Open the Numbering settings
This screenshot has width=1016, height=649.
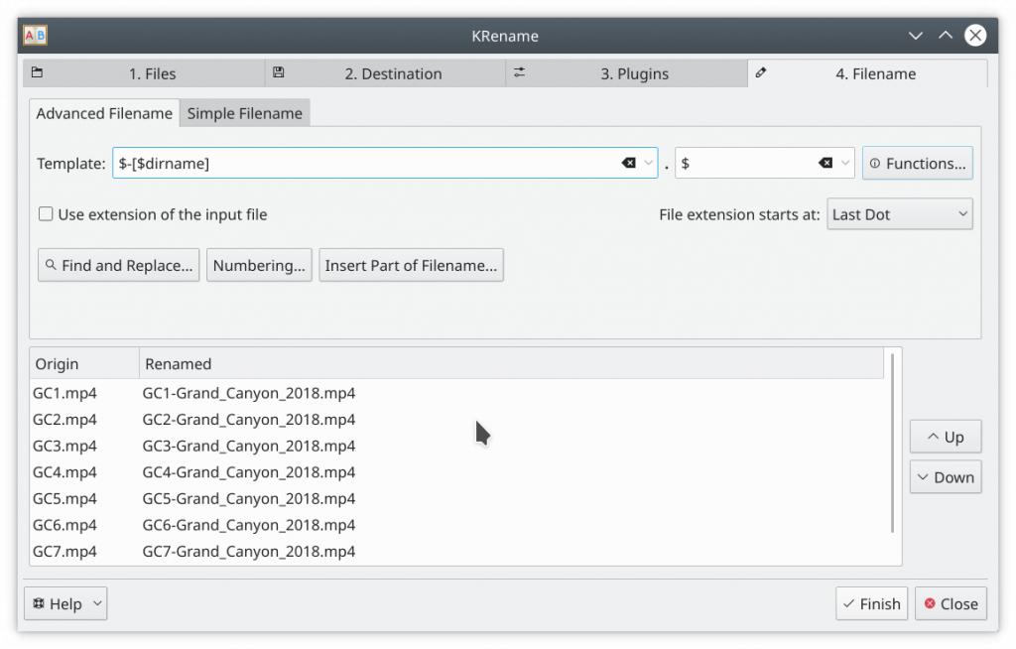(259, 266)
